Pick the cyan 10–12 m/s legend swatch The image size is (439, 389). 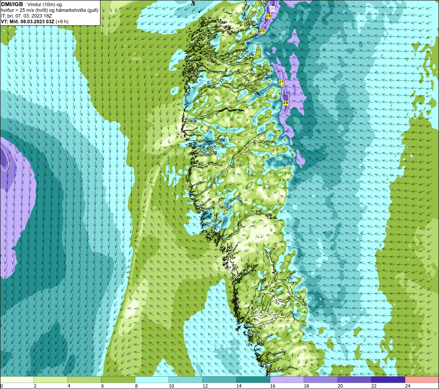pyautogui.click(x=186, y=380)
